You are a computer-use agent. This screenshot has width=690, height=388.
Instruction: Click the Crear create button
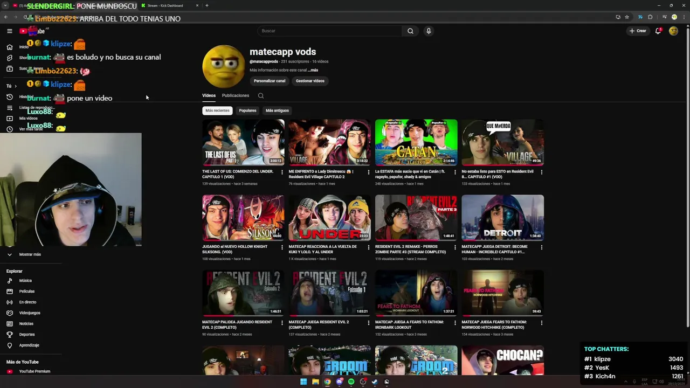pos(637,31)
